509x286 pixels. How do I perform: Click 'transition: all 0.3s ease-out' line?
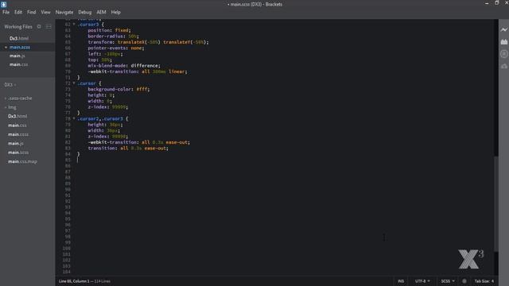[x=128, y=149]
